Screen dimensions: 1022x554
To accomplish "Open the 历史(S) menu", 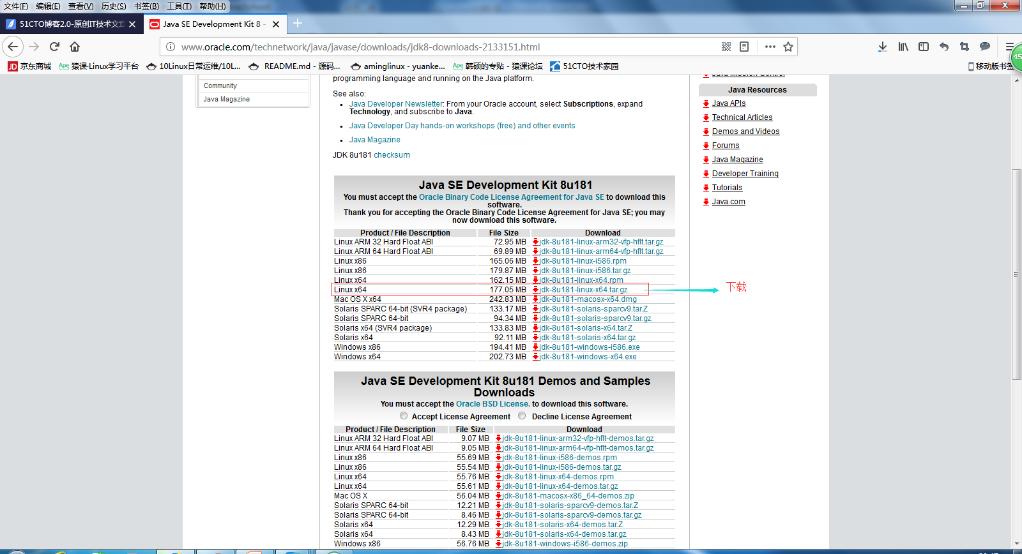I will [114, 6].
